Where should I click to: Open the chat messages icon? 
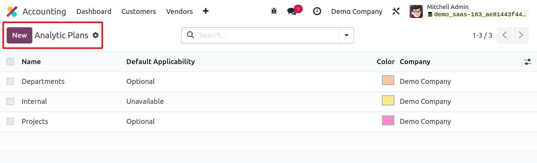point(292,11)
